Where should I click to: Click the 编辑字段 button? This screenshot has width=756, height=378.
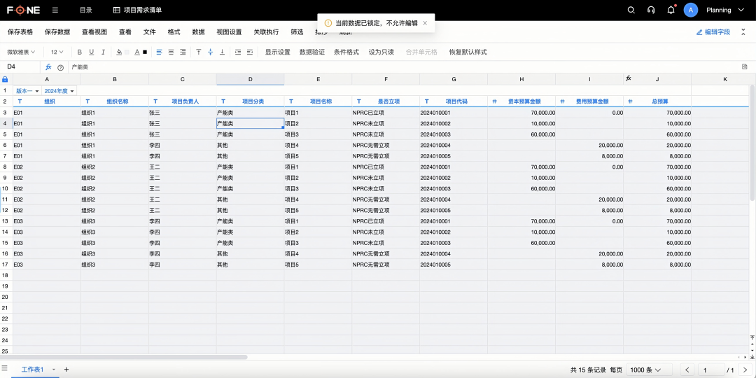pyautogui.click(x=713, y=31)
